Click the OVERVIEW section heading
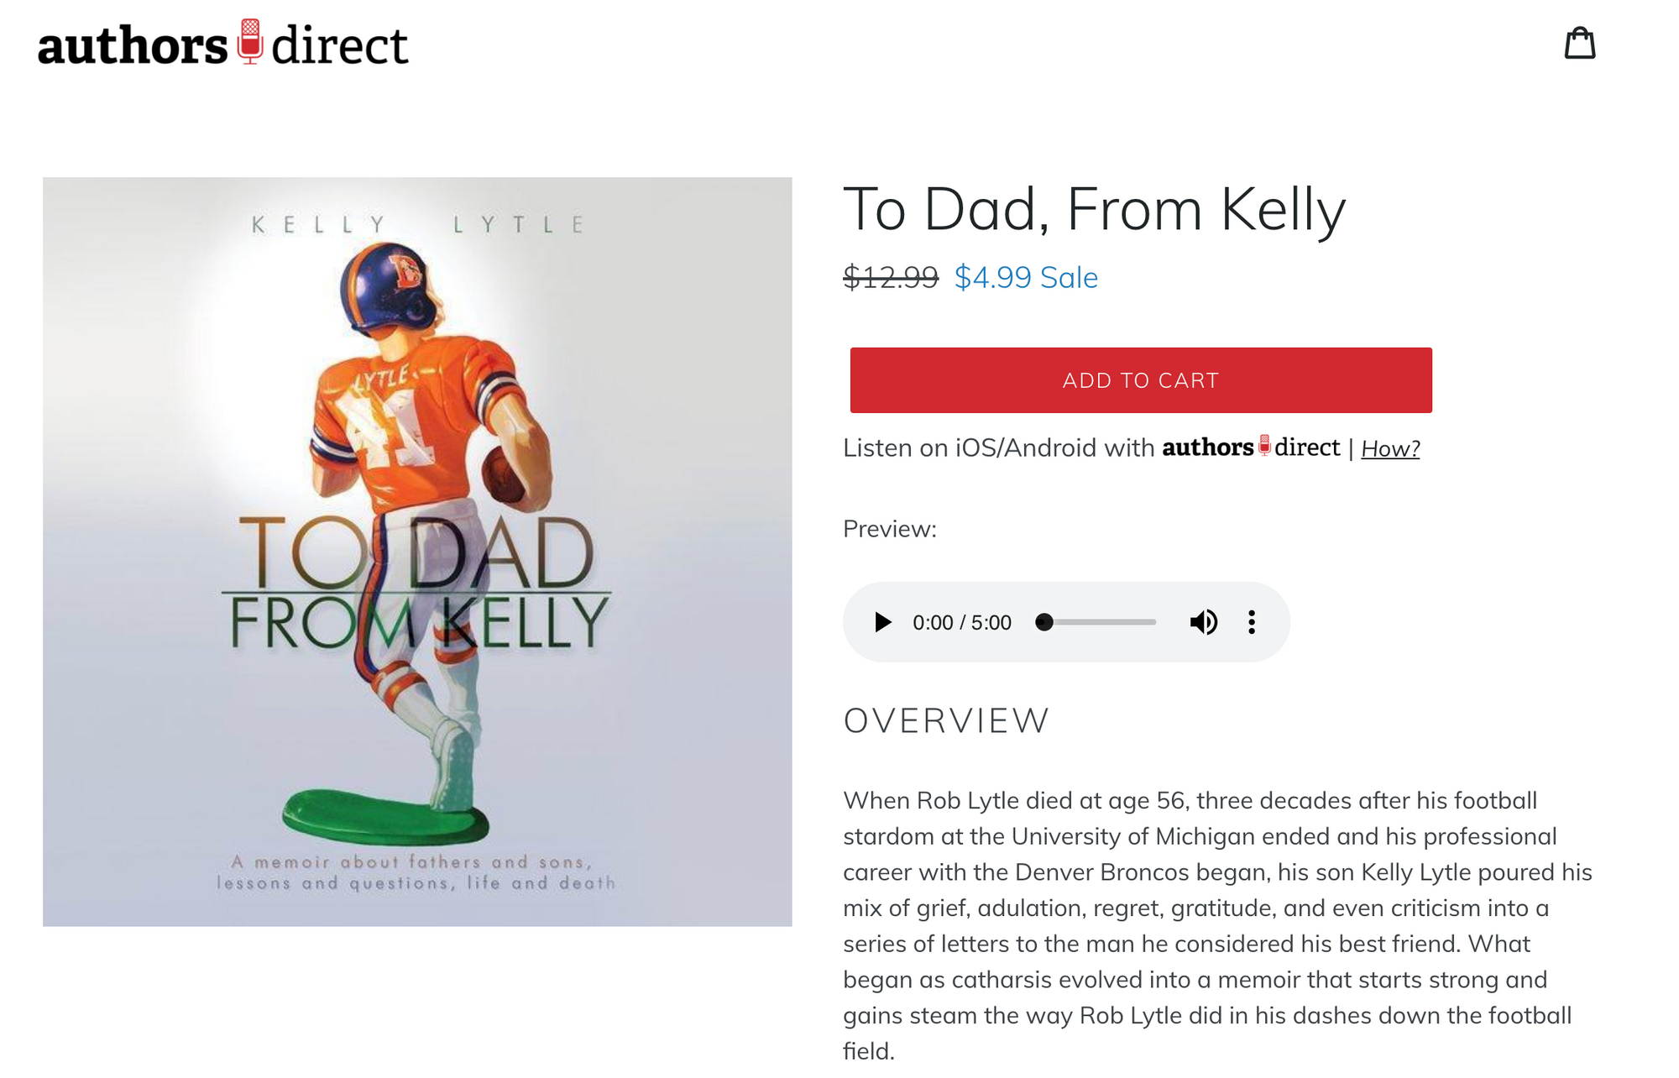 point(946,720)
